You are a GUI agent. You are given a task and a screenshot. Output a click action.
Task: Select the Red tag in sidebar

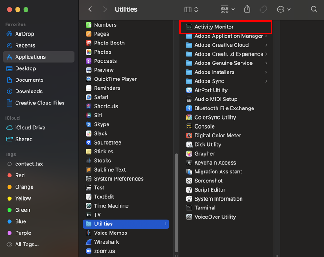20,175
